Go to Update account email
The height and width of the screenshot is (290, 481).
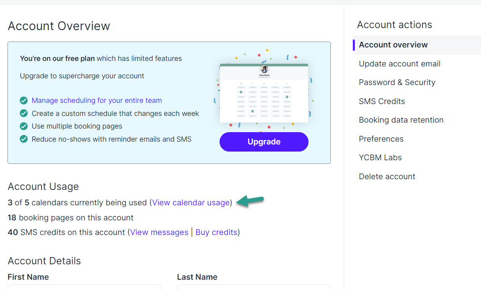(400, 64)
